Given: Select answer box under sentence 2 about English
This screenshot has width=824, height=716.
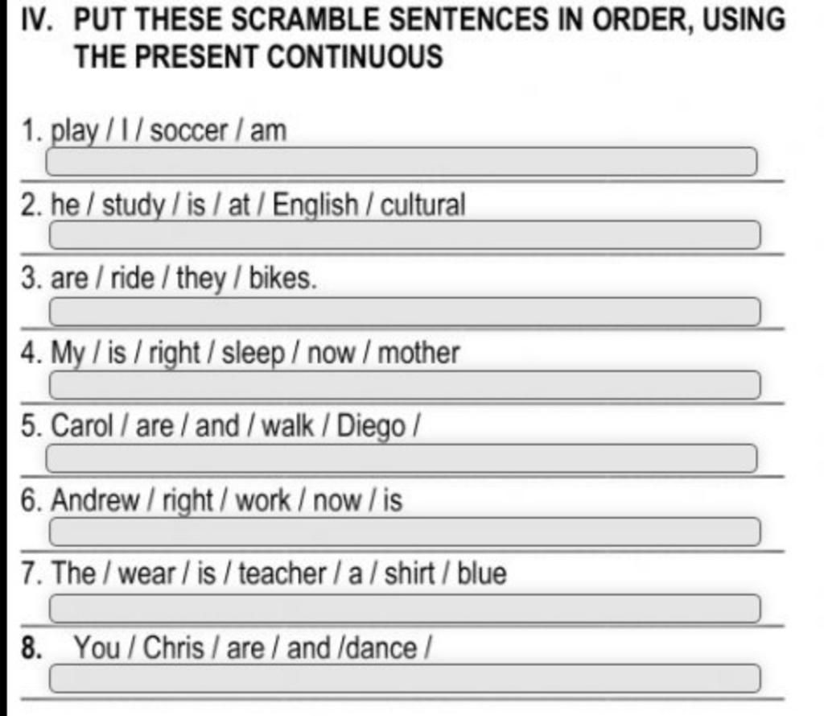Looking at the screenshot, I should (405, 235).
